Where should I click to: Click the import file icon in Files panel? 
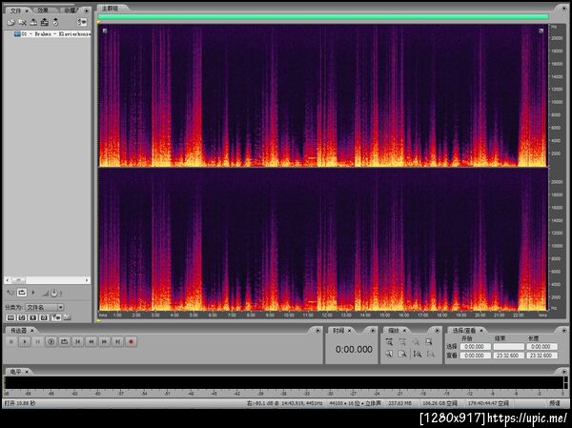click(10, 22)
